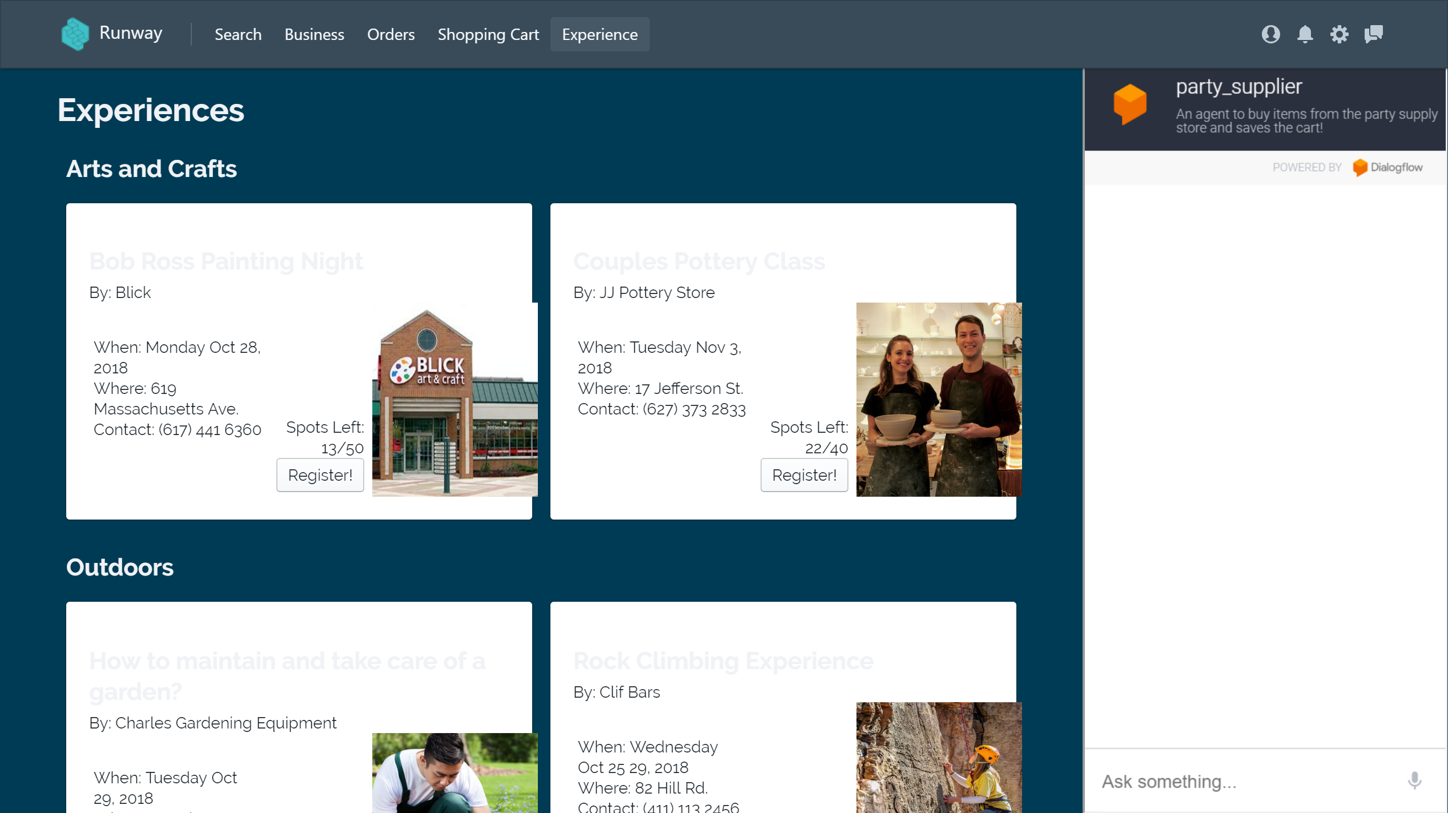The height and width of the screenshot is (813, 1448).
Task: Toggle the chat messages icon
Action: click(1374, 34)
